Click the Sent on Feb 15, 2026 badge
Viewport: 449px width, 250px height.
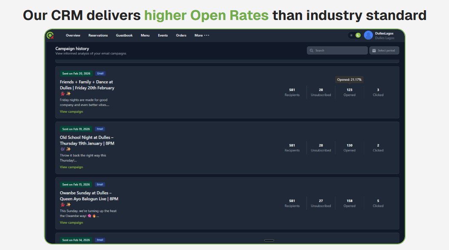[x=76, y=185]
